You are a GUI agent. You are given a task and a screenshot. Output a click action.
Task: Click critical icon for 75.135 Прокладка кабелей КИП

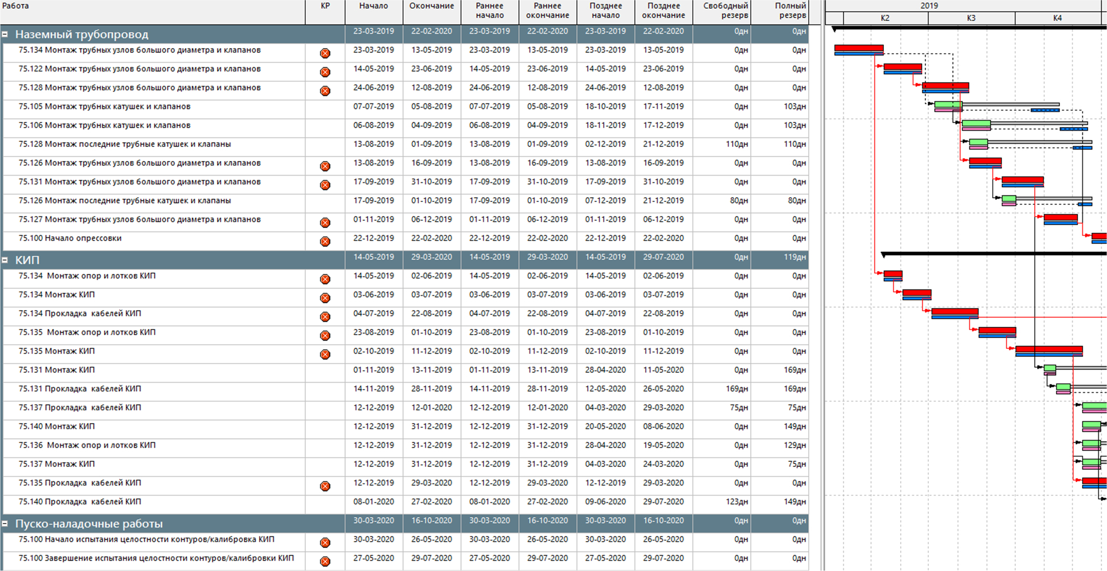tap(325, 486)
